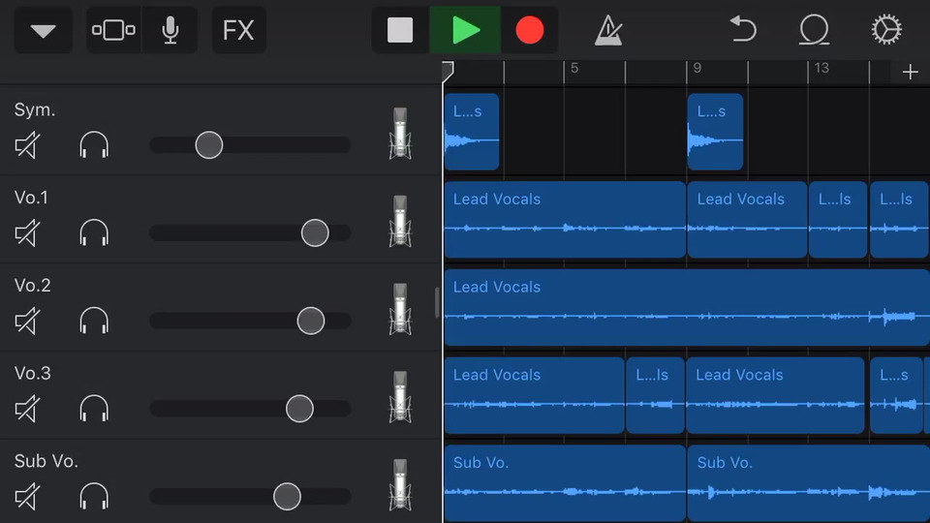This screenshot has height=523, width=930.
Task: Adjust the Vo.2 volume slider knob
Action: (311, 321)
